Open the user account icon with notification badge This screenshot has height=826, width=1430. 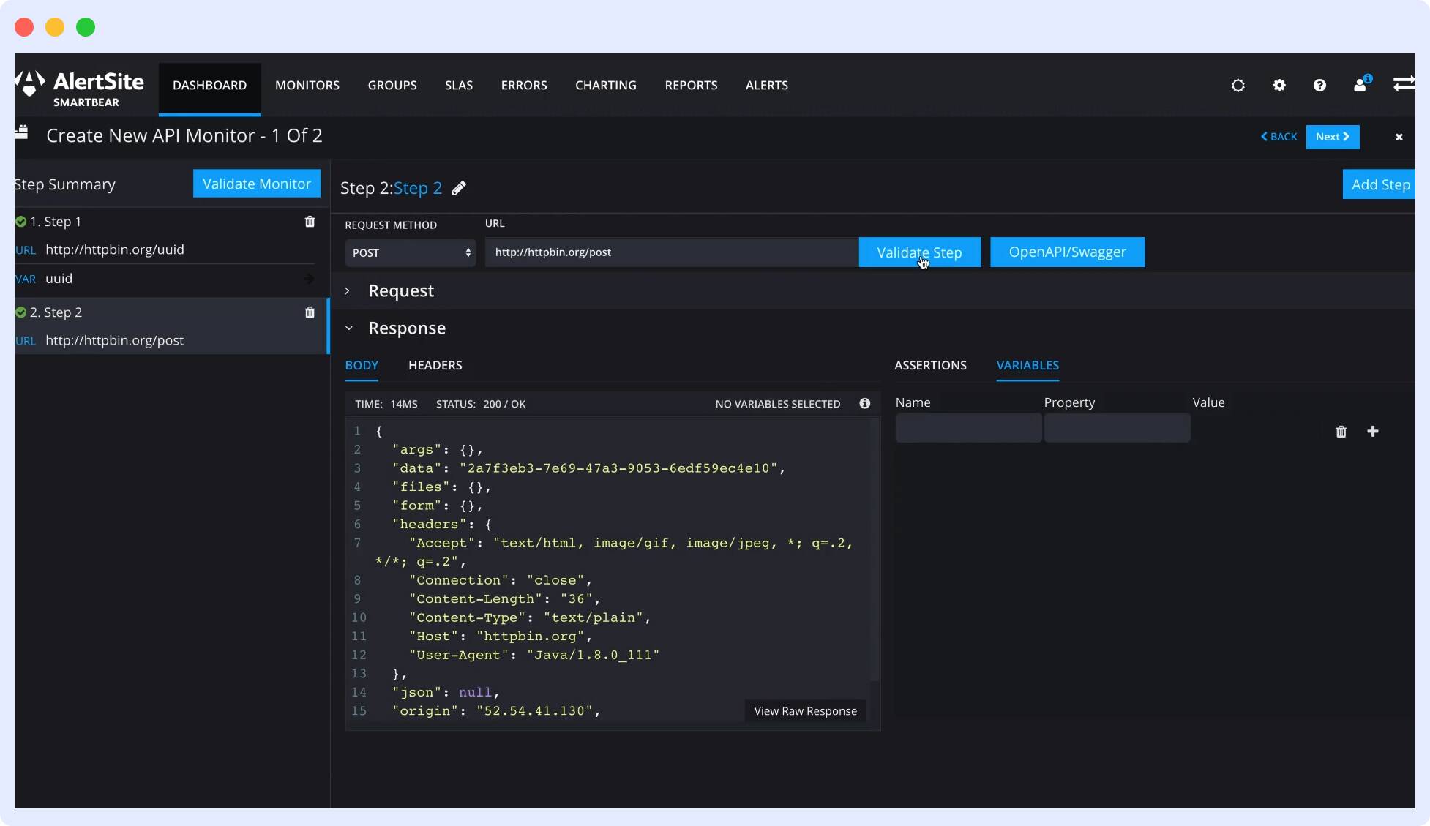click(x=1359, y=85)
